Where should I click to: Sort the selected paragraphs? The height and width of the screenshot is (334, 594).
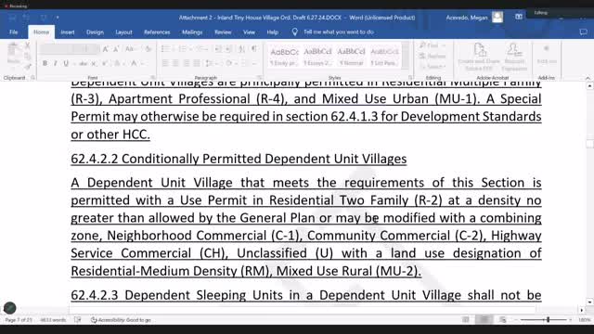coord(241,49)
